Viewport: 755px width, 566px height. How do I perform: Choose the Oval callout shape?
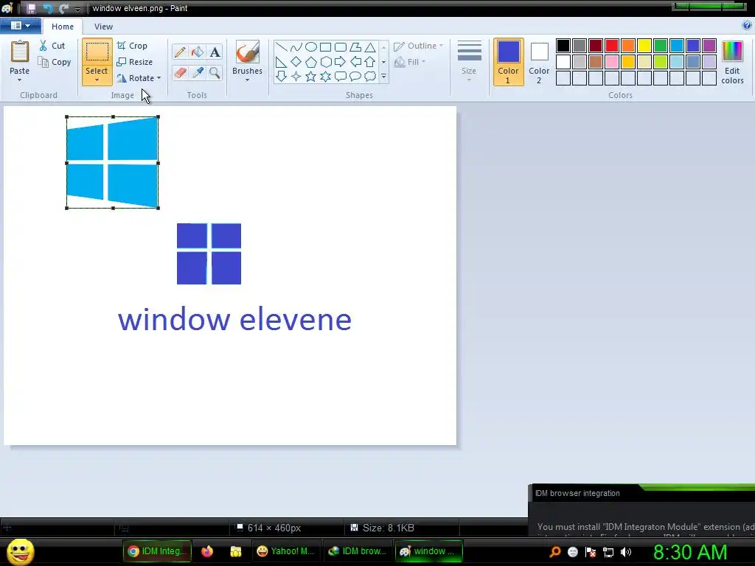pos(355,76)
